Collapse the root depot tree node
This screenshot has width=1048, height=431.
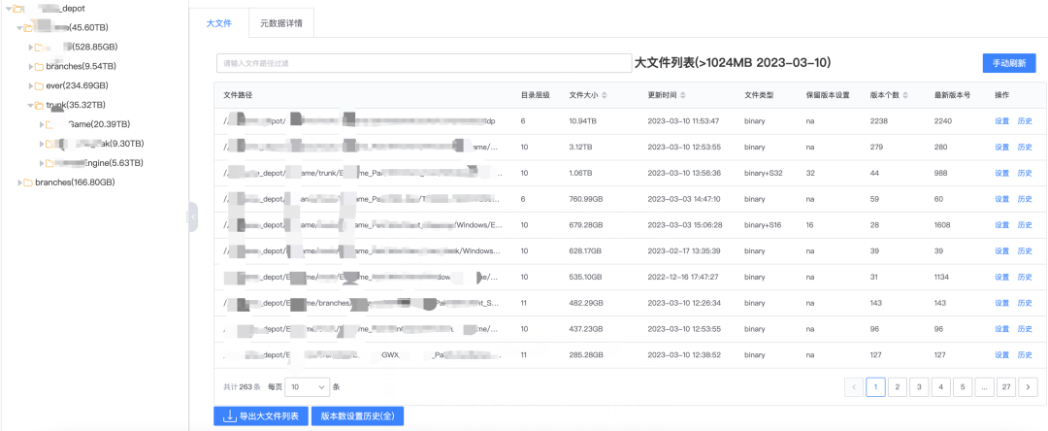[x=8, y=9]
